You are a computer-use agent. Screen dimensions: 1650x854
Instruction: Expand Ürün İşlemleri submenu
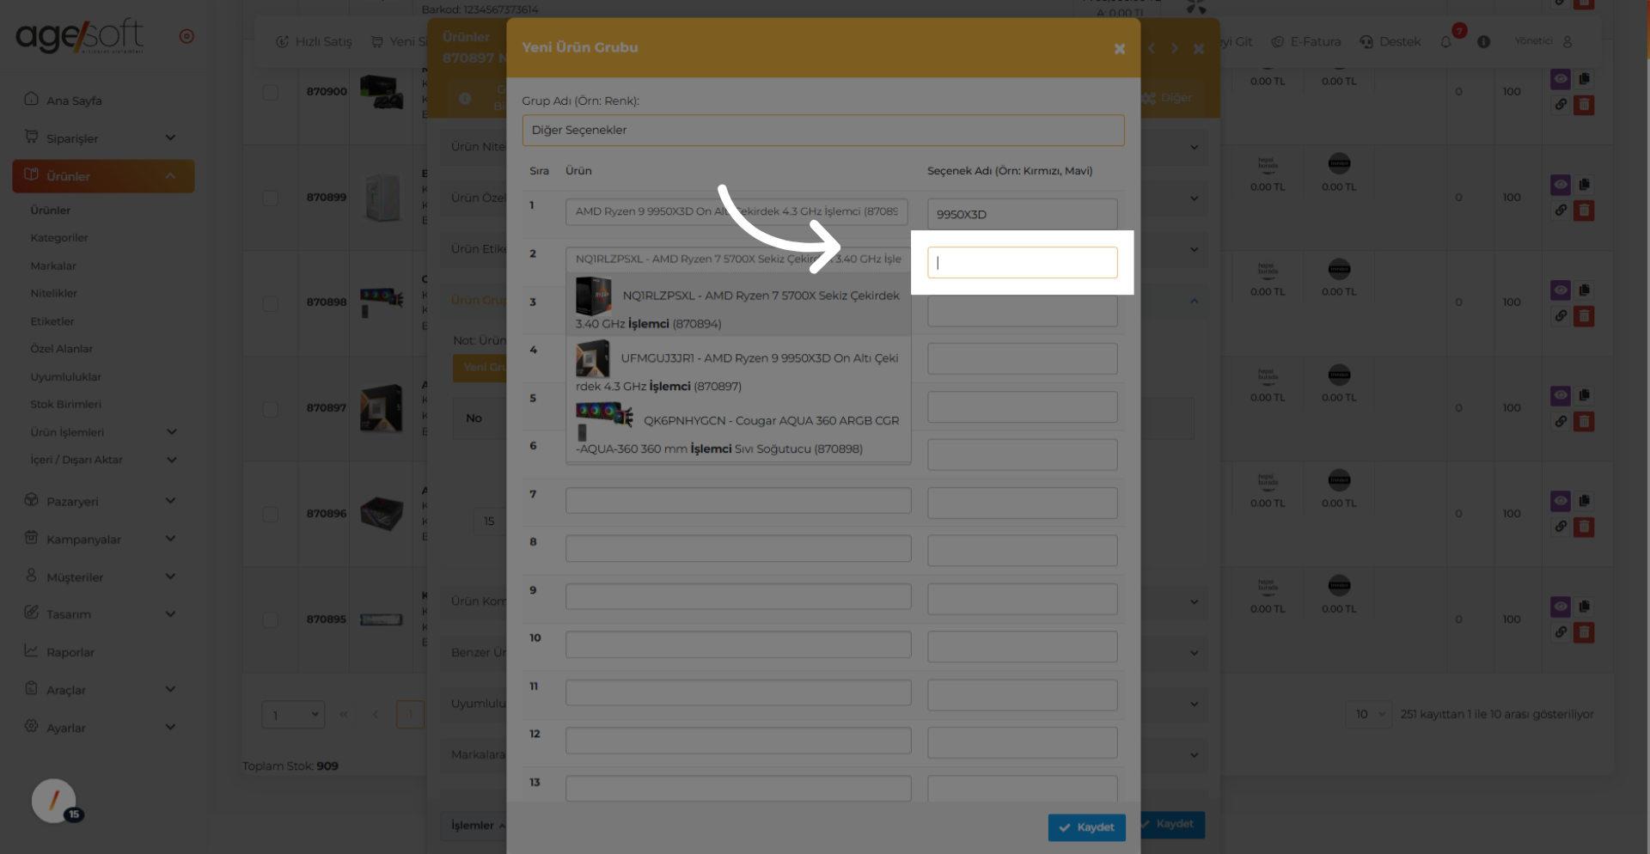pos(103,432)
